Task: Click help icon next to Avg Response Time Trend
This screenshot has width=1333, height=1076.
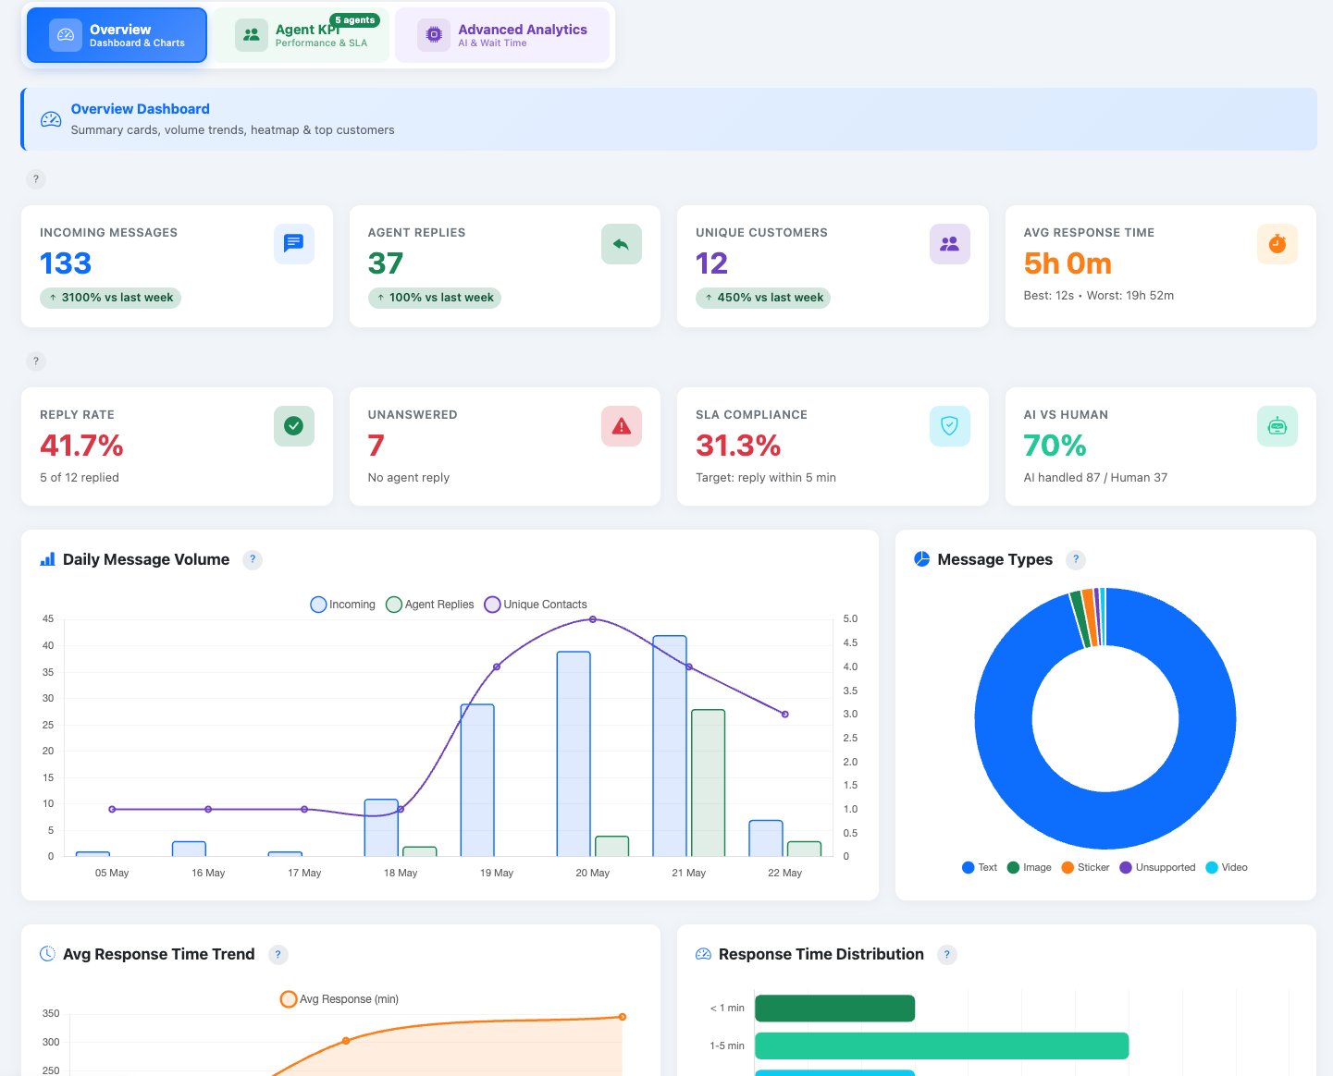Action: (278, 955)
